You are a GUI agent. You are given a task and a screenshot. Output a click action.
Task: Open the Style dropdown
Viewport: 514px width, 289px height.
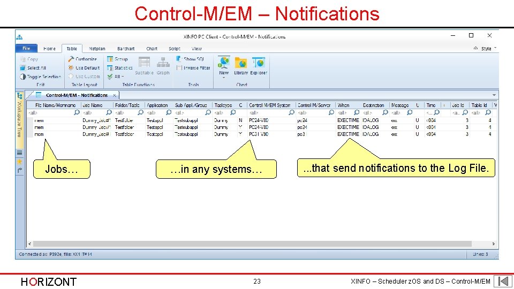(489, 49)
